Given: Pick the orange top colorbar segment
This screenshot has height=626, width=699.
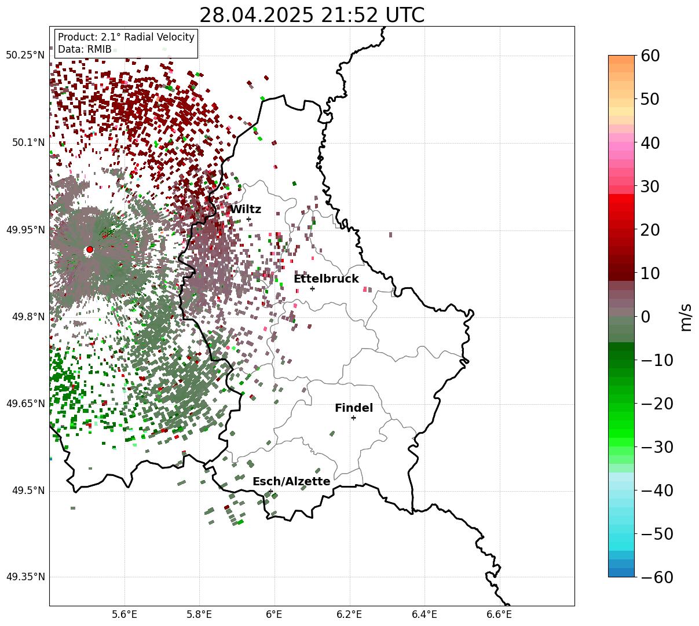Looking at the screenshot, I should pyautogui.click(x=621, y=60).
